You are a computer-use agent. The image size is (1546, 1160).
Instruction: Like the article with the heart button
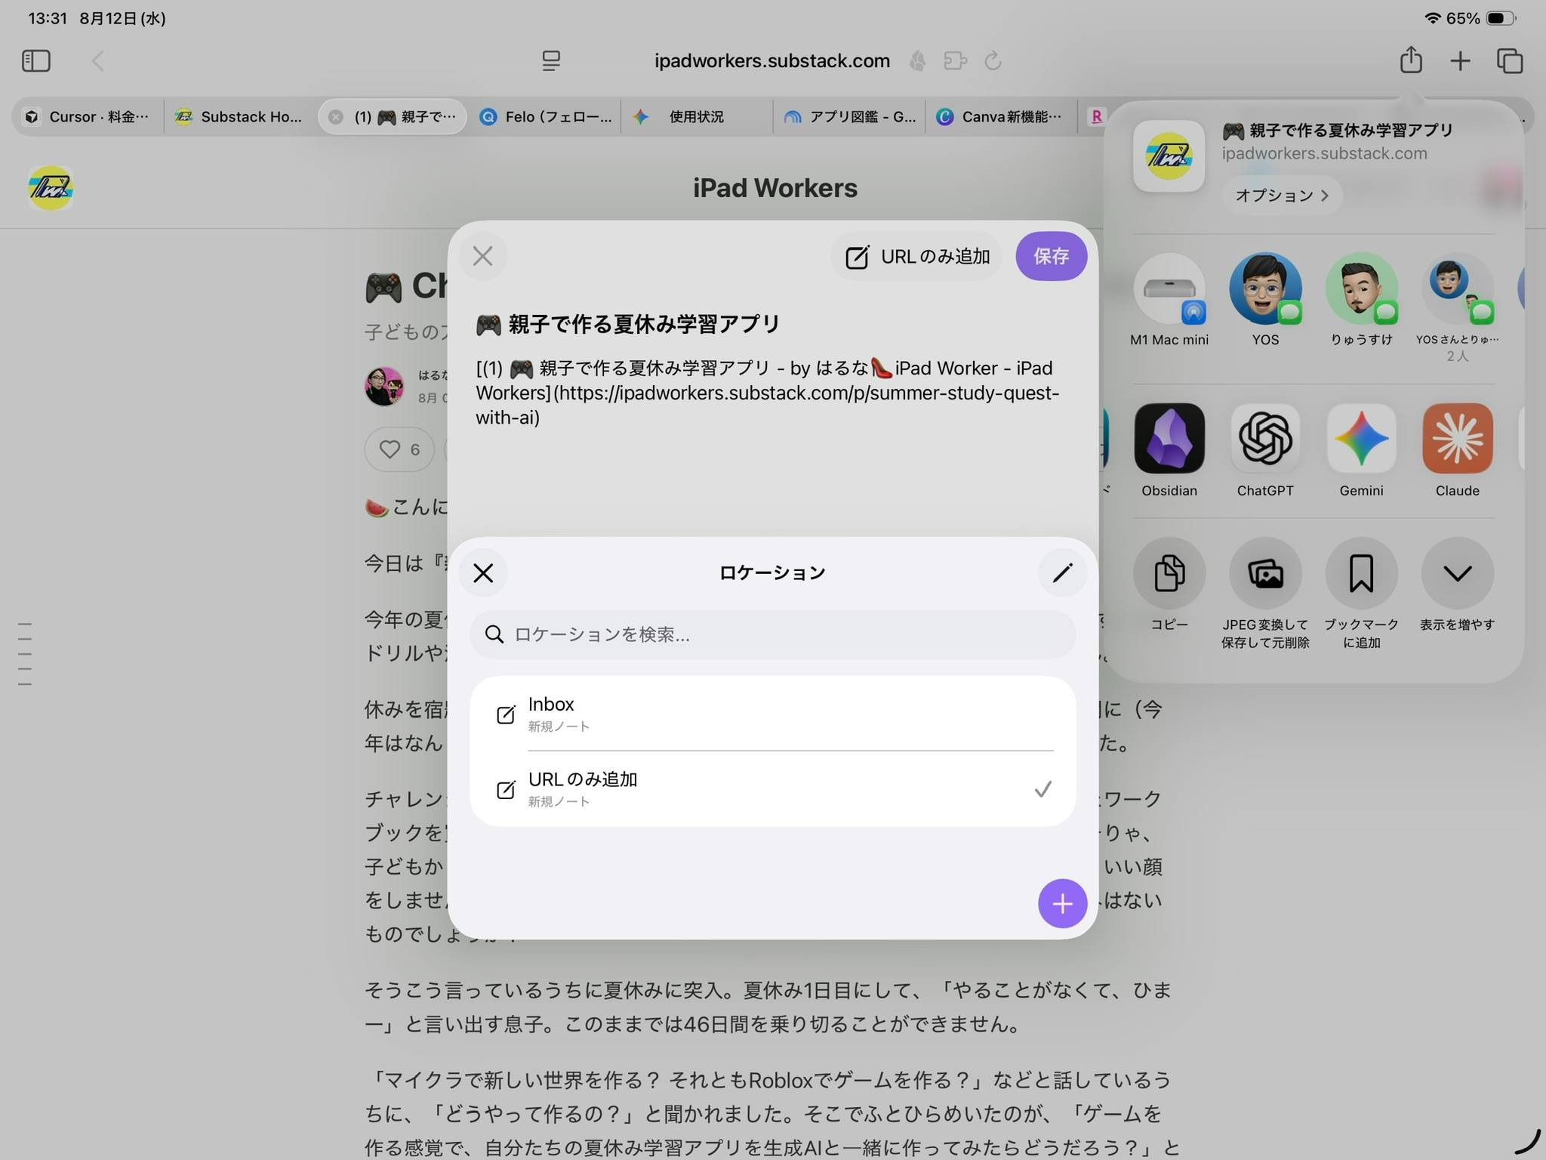tap(399, 449)
